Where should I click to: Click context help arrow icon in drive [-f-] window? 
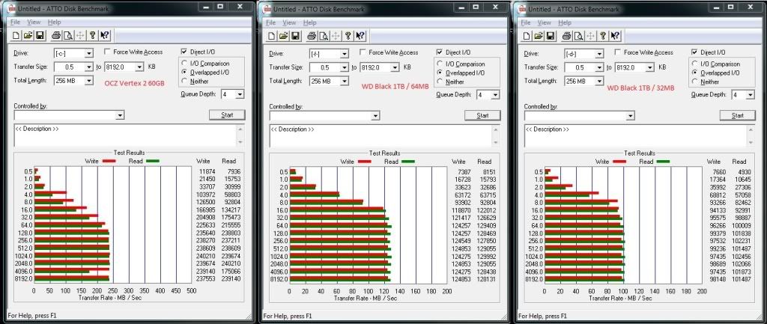[360, 35]
